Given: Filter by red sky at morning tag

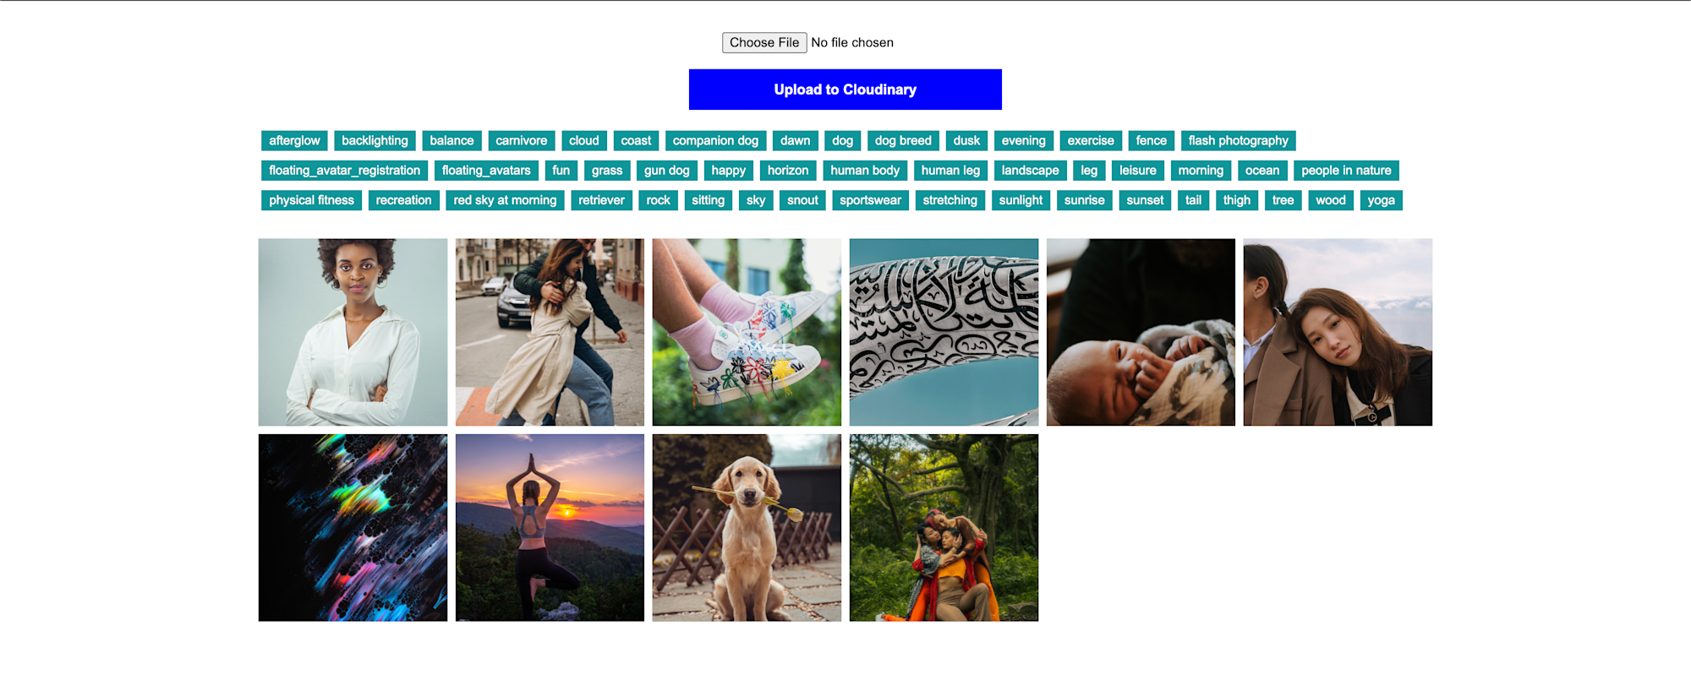Looking at the screenshot, I should [505, 200].
